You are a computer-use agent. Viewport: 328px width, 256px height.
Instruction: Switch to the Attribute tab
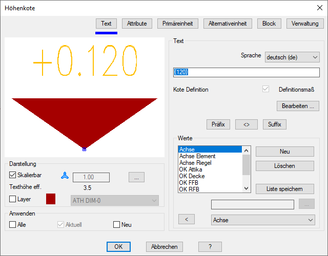(137, 24)
